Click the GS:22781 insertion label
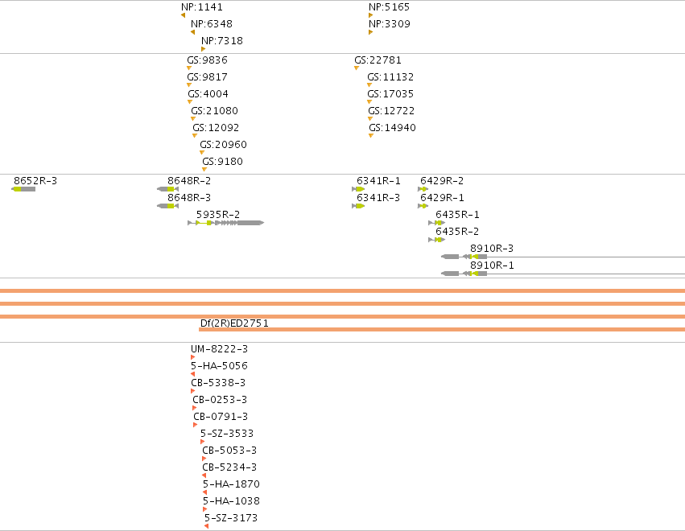The width and height of the screenshot is (685, 531). tap(378, 60)
